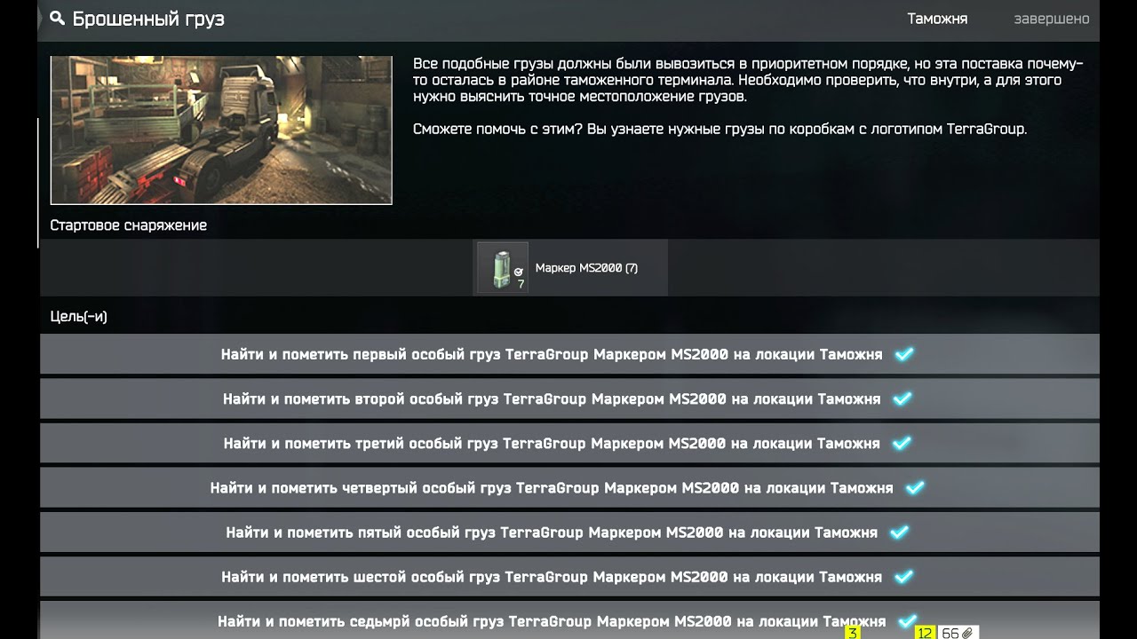
Task: Click the paperclip counter showing 66
Action: click(x=958, y=633)
